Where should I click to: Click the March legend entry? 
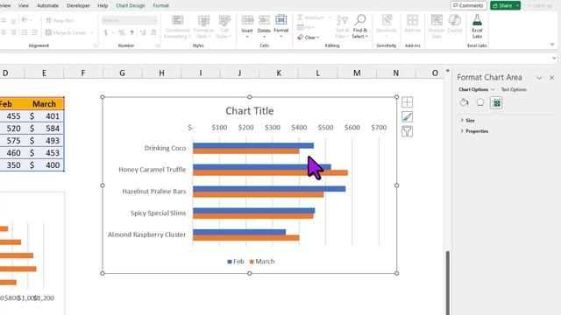(x=262, y=262)
